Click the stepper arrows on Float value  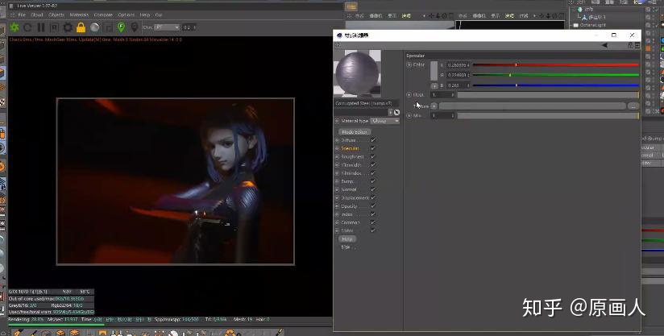point(453,95)
